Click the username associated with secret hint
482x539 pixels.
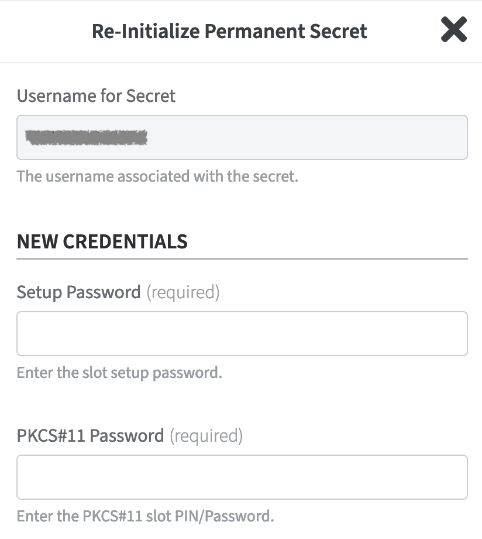157,176
